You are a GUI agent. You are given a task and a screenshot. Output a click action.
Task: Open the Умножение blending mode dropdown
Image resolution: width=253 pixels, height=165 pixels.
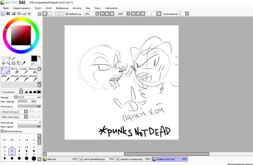[21, 92]
